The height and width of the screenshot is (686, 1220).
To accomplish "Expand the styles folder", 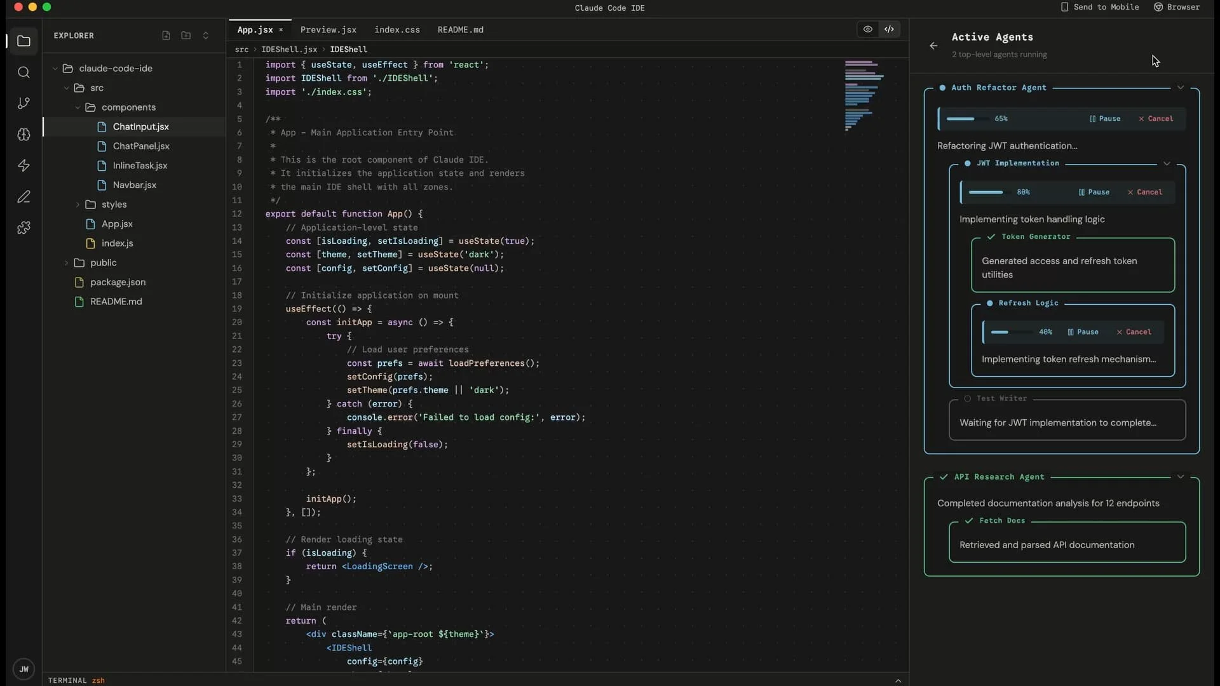I will point(114,205).
